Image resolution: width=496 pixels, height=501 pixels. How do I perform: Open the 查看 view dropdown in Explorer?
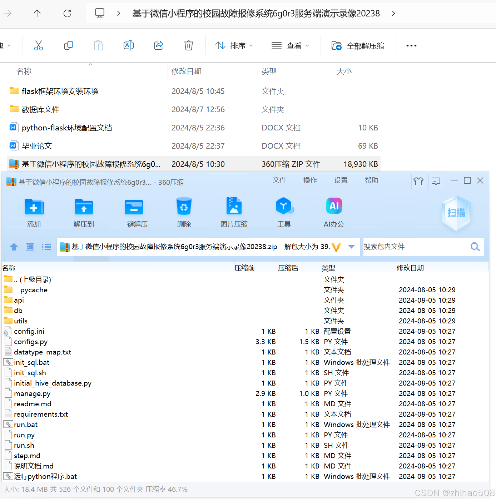click(291, 45)
